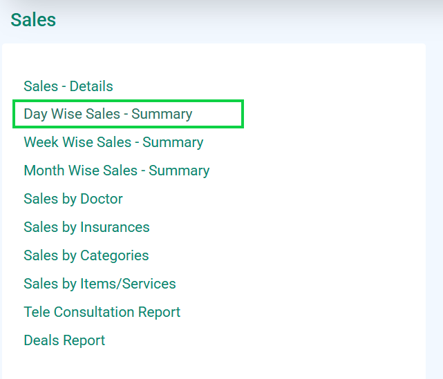The image size is (443, 379).
Task: Show sales grouped by doctor
Action: (x=73, y=199)
